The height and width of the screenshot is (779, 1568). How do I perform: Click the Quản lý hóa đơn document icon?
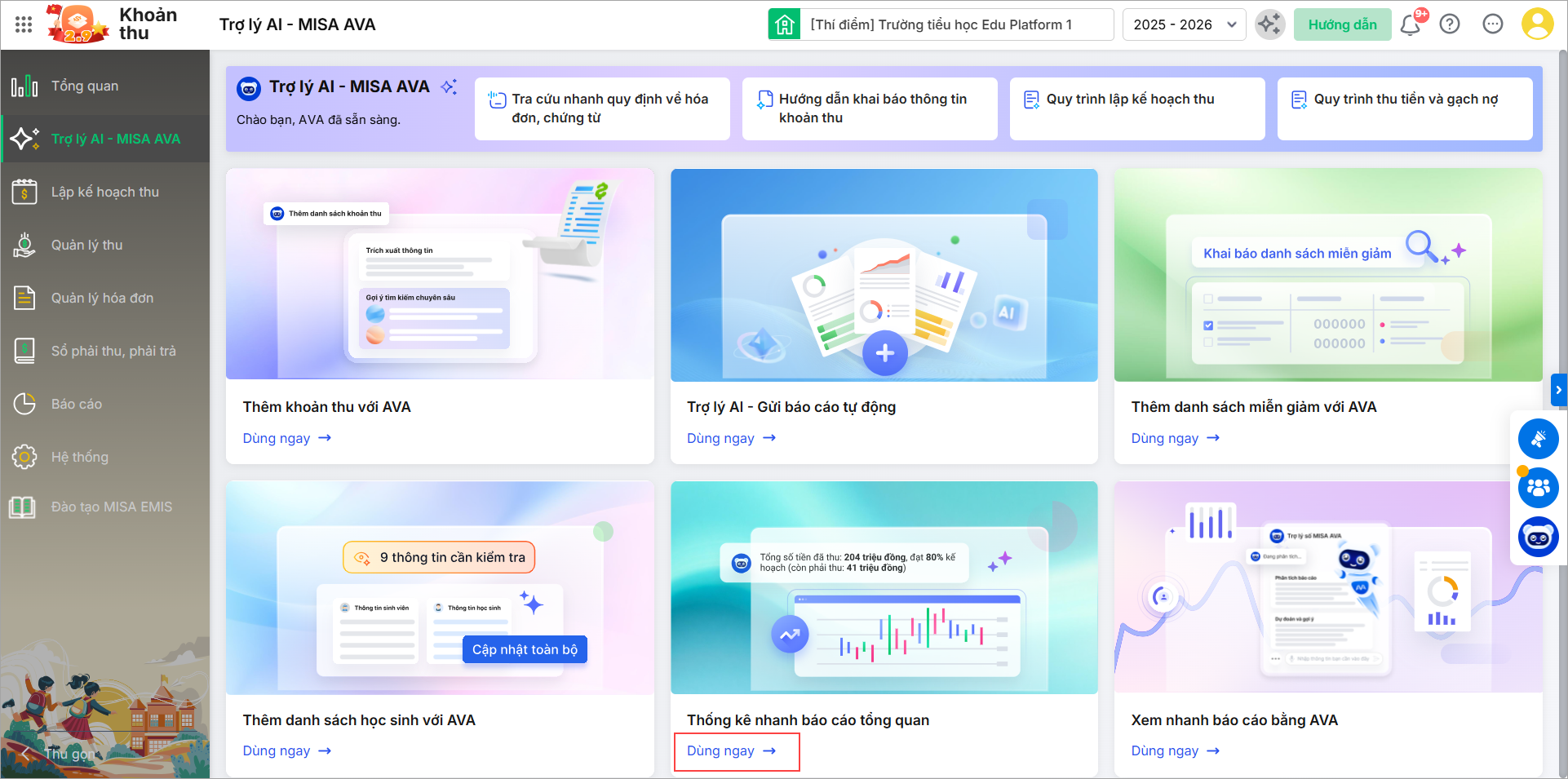tap(24, 298)
